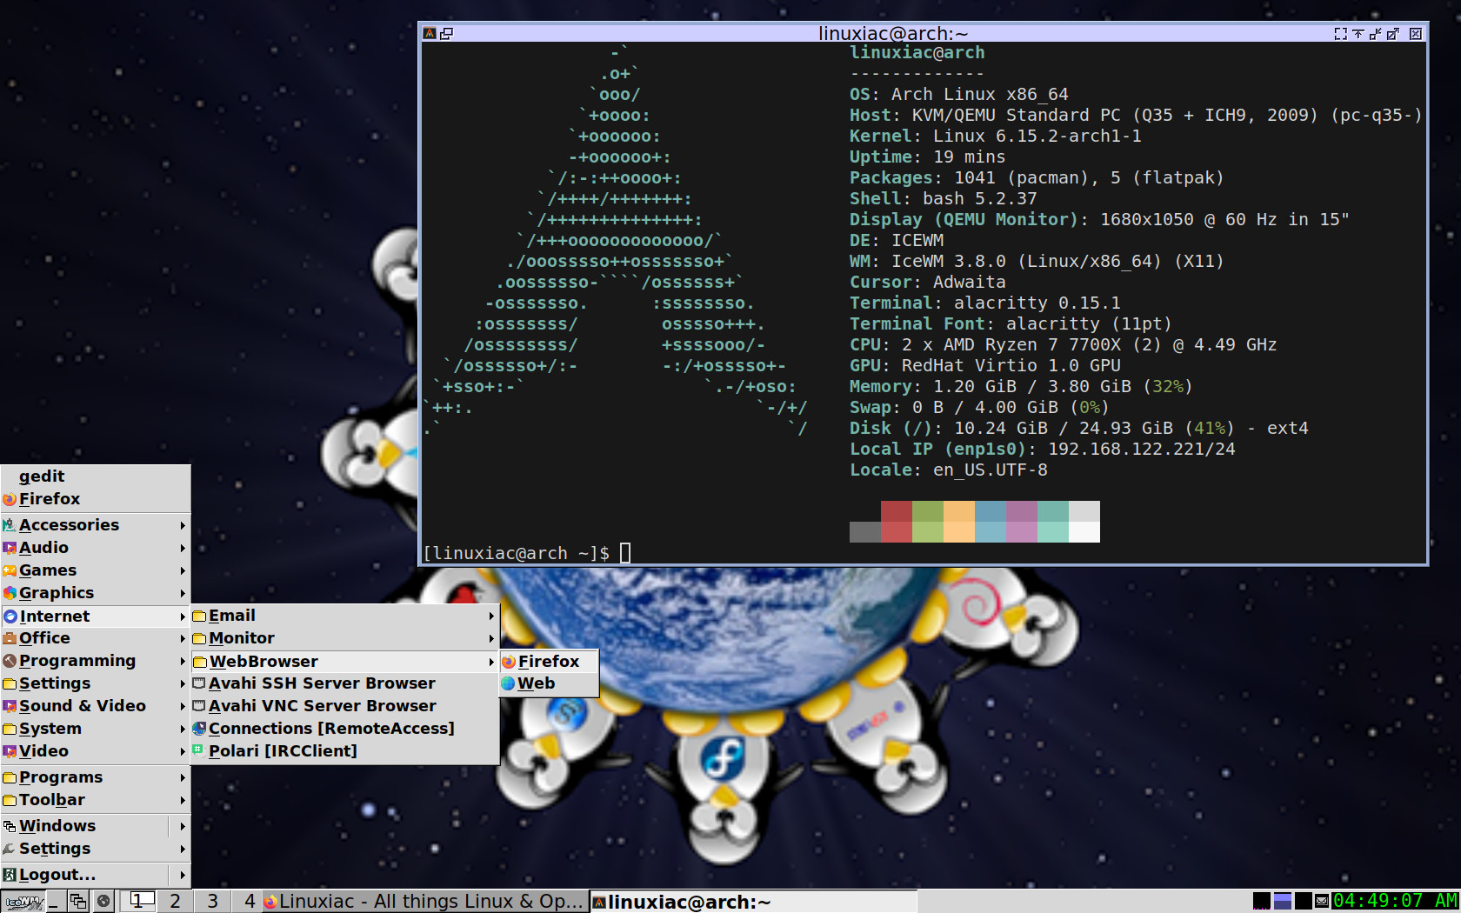Open the Accessories menu category
This screenshot has height=913, width=1461.
point(96,525)
